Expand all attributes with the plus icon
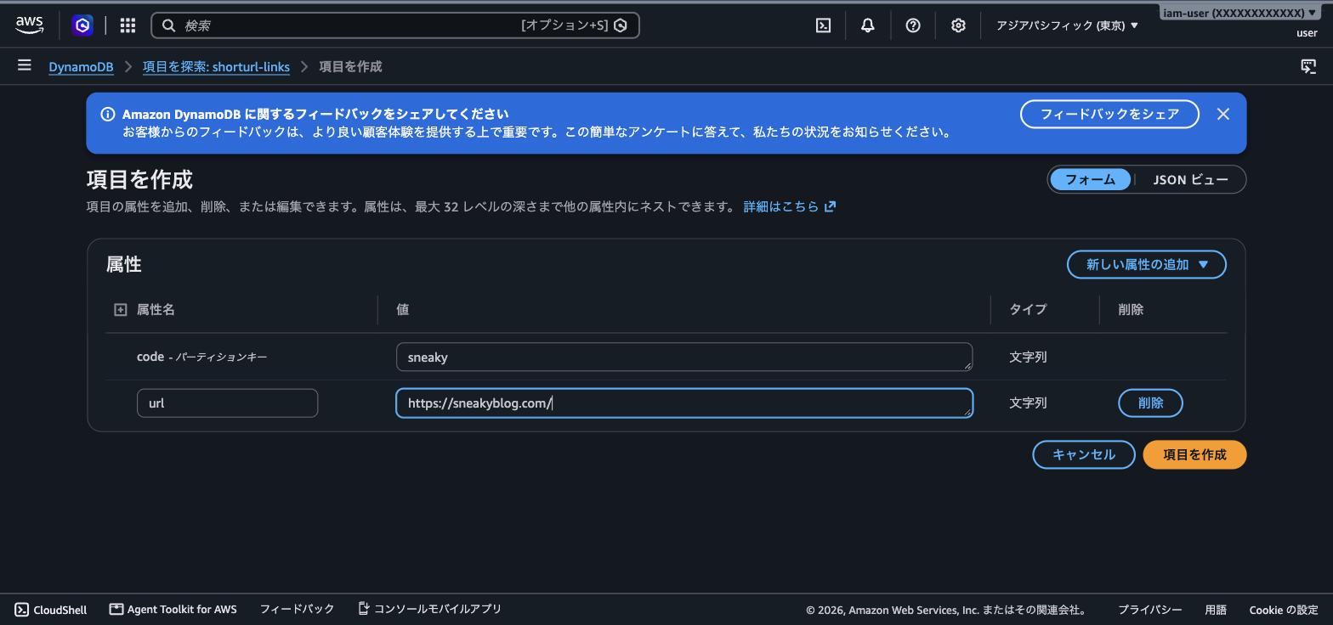 click(120, 310)
